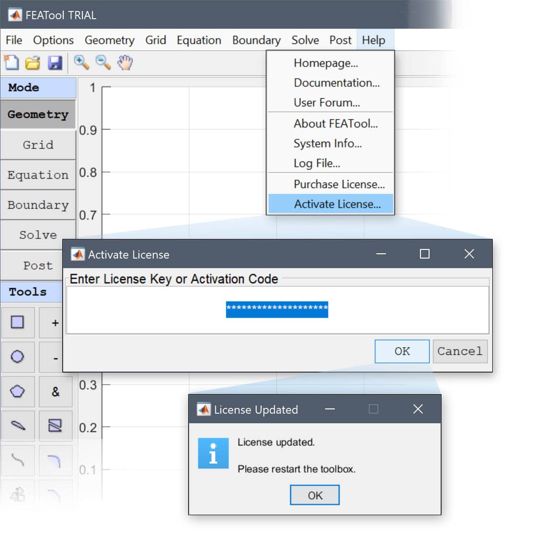
Task: Select the polygon geometry drawing tool
Action: [x=18, y=392]
